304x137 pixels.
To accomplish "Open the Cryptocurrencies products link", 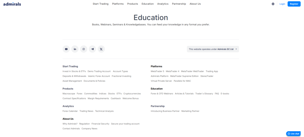I will pyautogui.click(x=132, y=94).
